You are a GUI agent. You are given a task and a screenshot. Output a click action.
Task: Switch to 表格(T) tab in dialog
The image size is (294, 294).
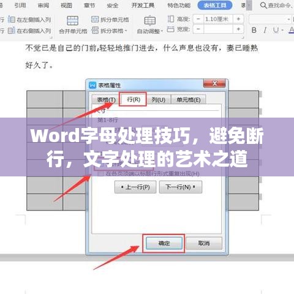coord(106,100)
